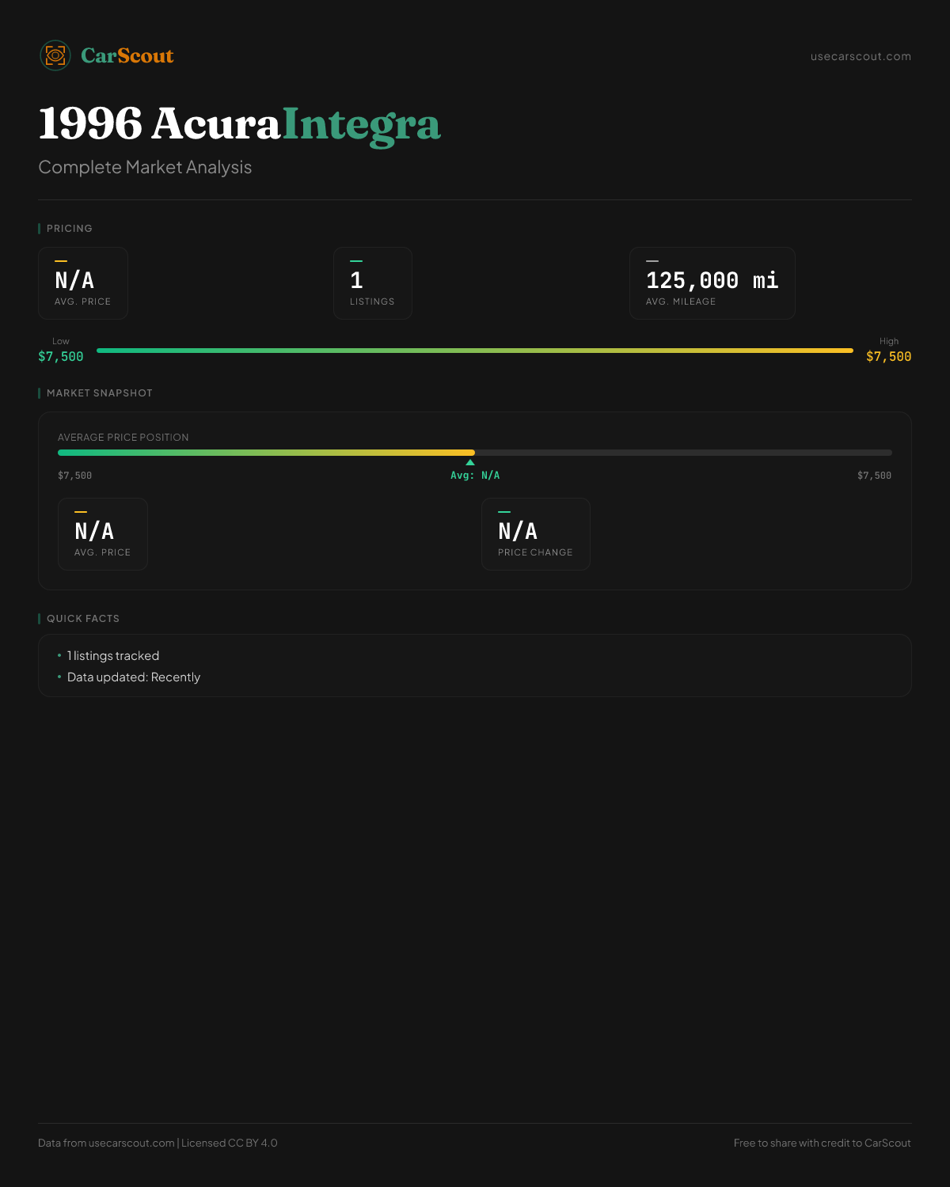Click the CarScout eye logo icon
The width and height of the screenshot is (950, 1187).
pyautogui.click(x=55, y=55)
